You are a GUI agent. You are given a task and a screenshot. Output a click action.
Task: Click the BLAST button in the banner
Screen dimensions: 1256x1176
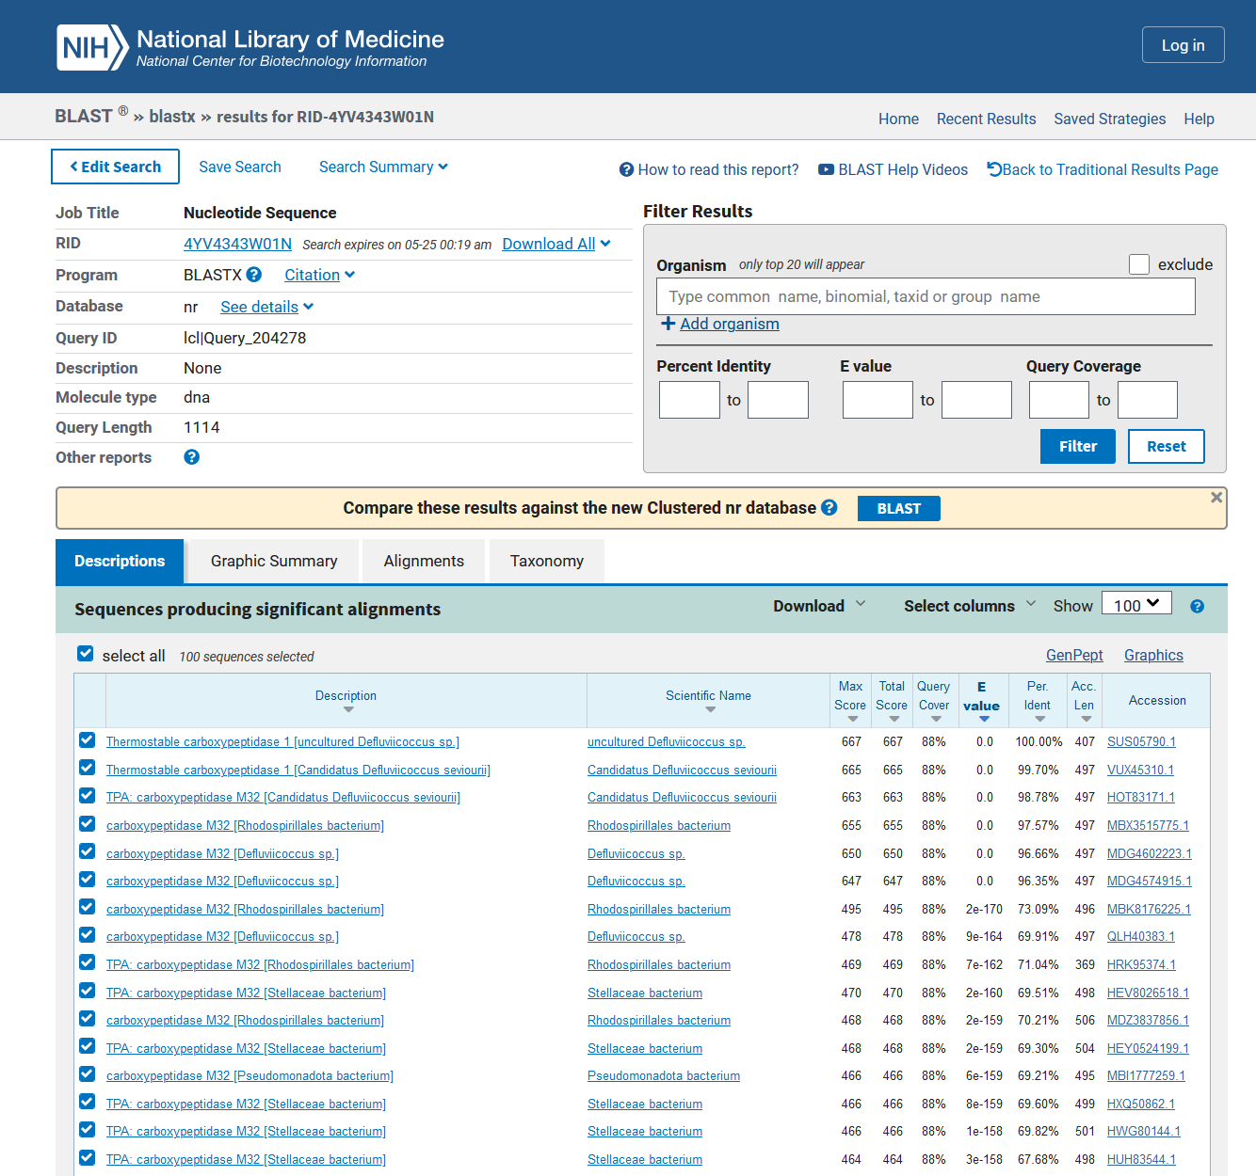point(899,508)
